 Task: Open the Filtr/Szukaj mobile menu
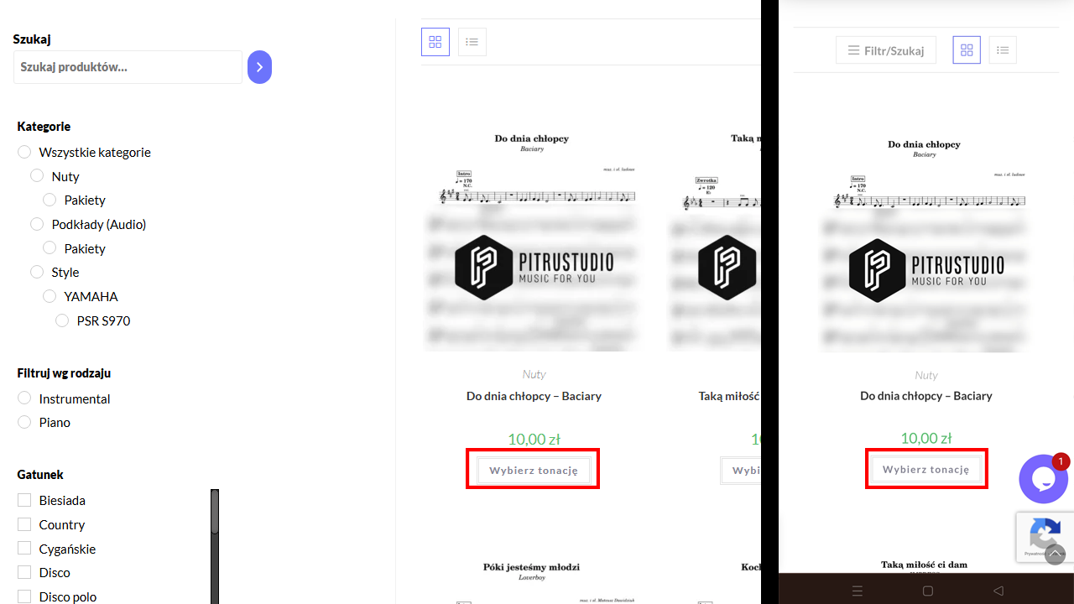coord(886,50)
